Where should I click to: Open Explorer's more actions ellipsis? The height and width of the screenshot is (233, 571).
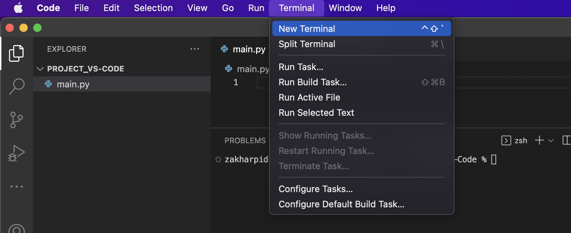195,49
